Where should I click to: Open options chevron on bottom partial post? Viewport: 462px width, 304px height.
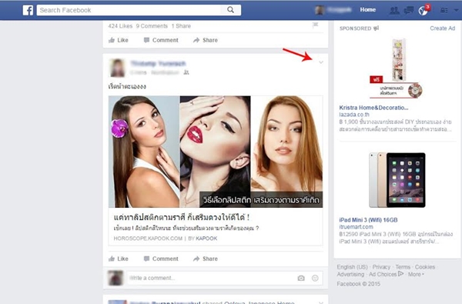point(321,302)
